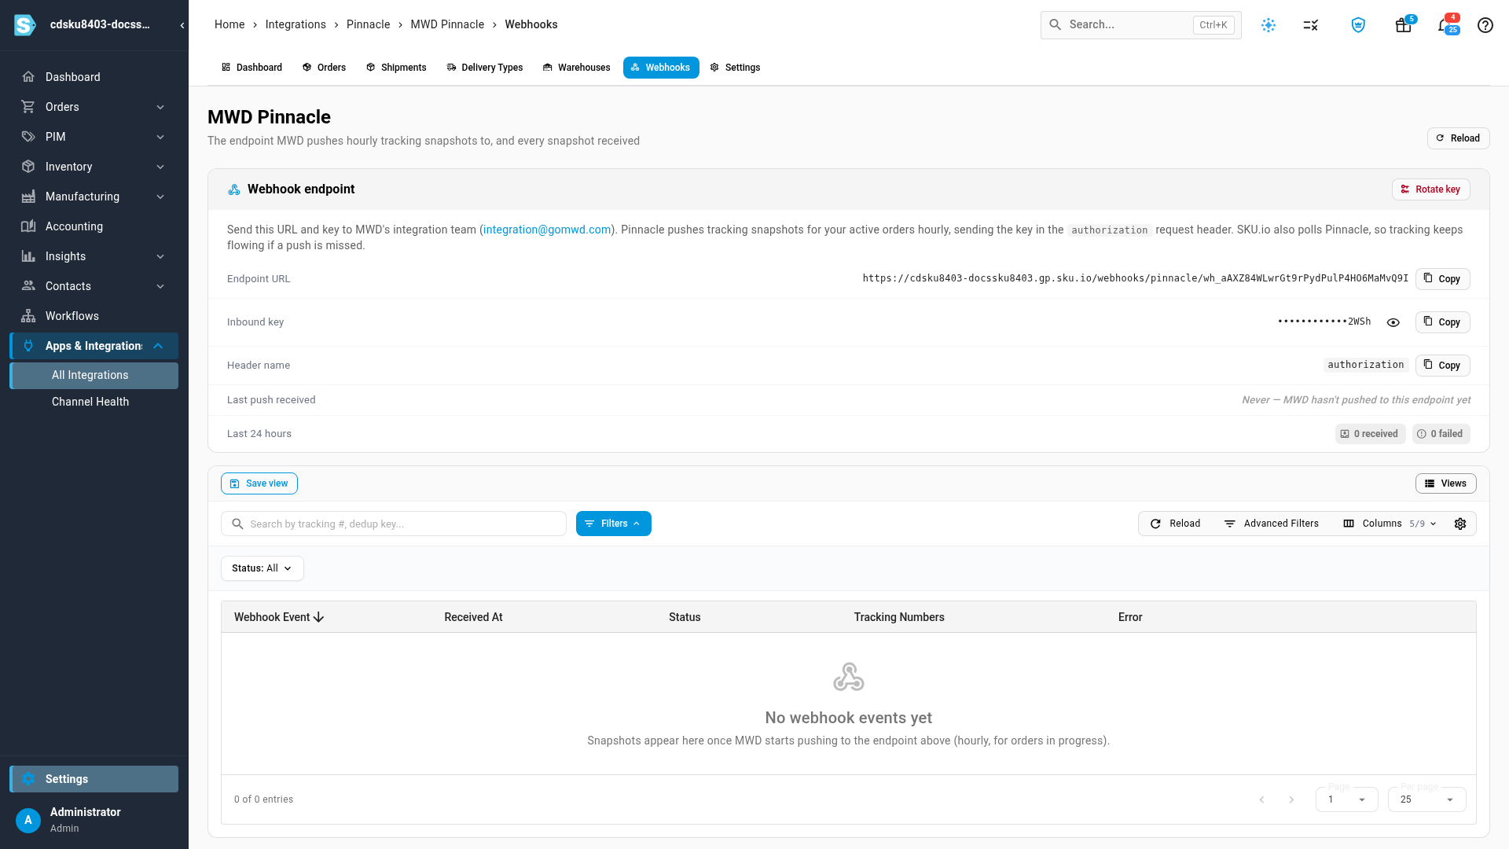This screenshot has width=1509, height=849.
Task: Click the SKU.io logo icon
Action: (x=25, y=25)
